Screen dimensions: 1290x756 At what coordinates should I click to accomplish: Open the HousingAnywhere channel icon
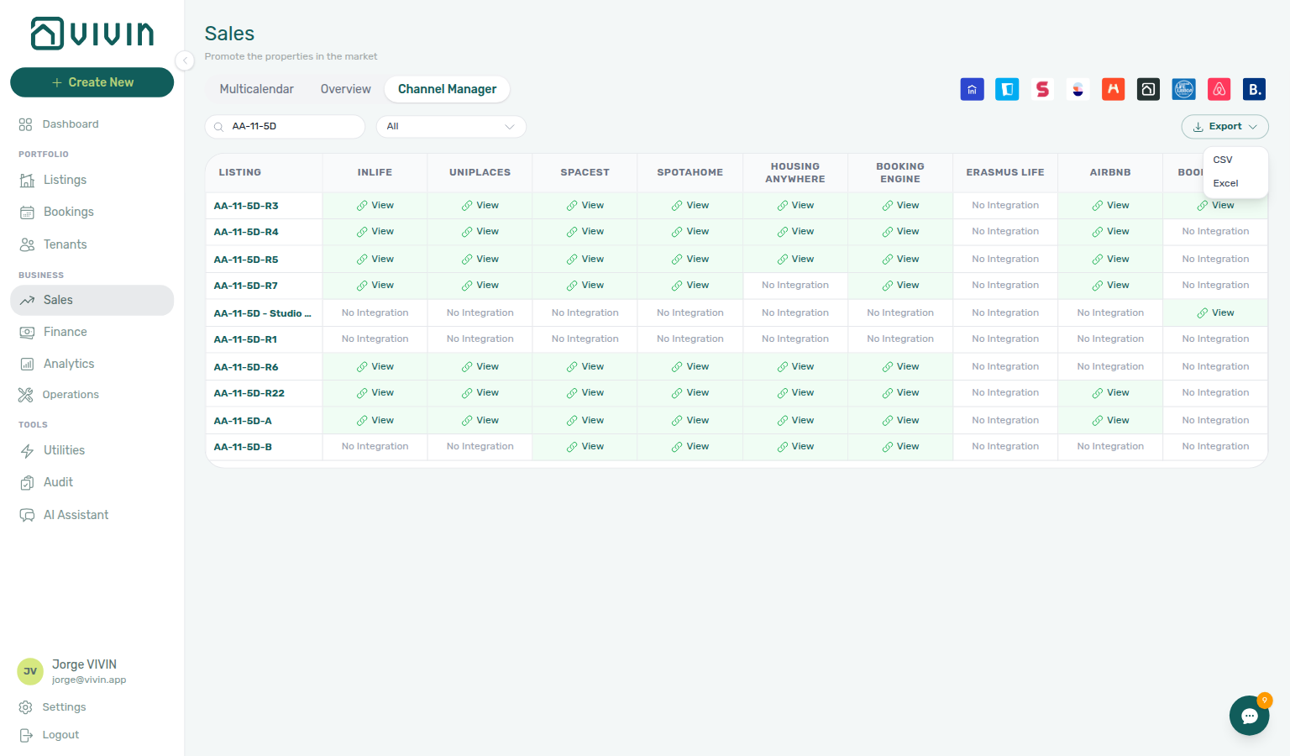1113,89
